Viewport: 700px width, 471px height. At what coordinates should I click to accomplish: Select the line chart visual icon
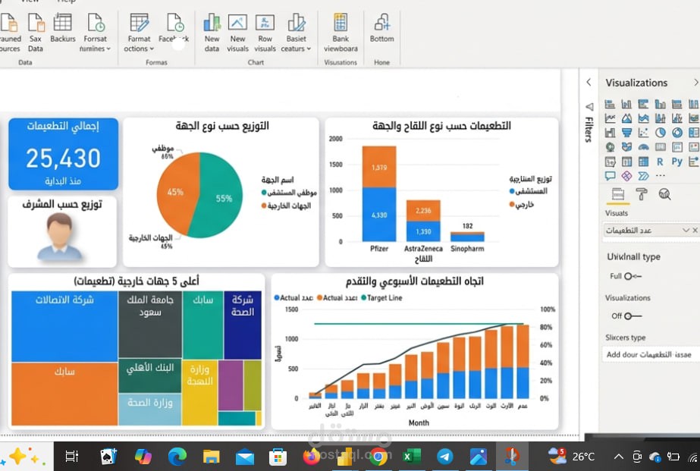[610, 118]
